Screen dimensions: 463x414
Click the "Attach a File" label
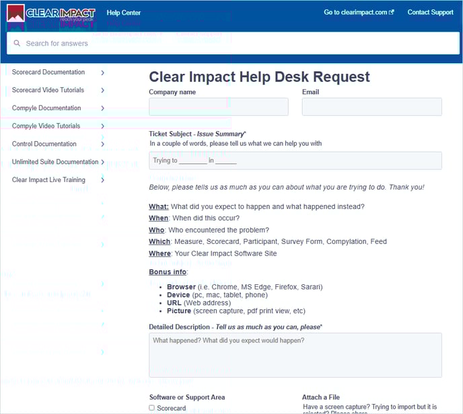click(x=321, y=397)
